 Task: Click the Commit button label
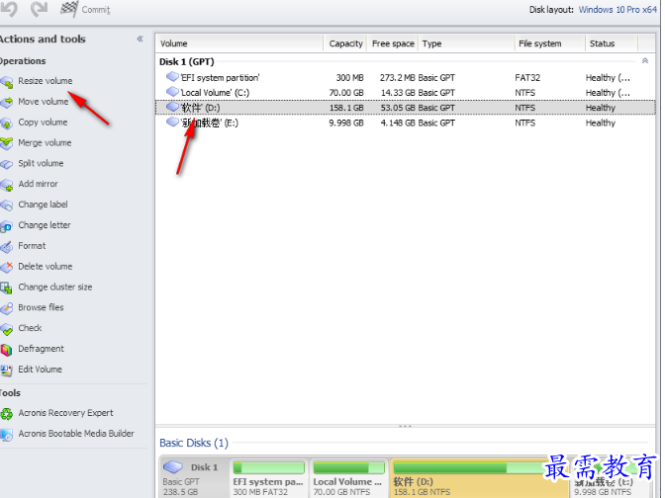[96, 10]
